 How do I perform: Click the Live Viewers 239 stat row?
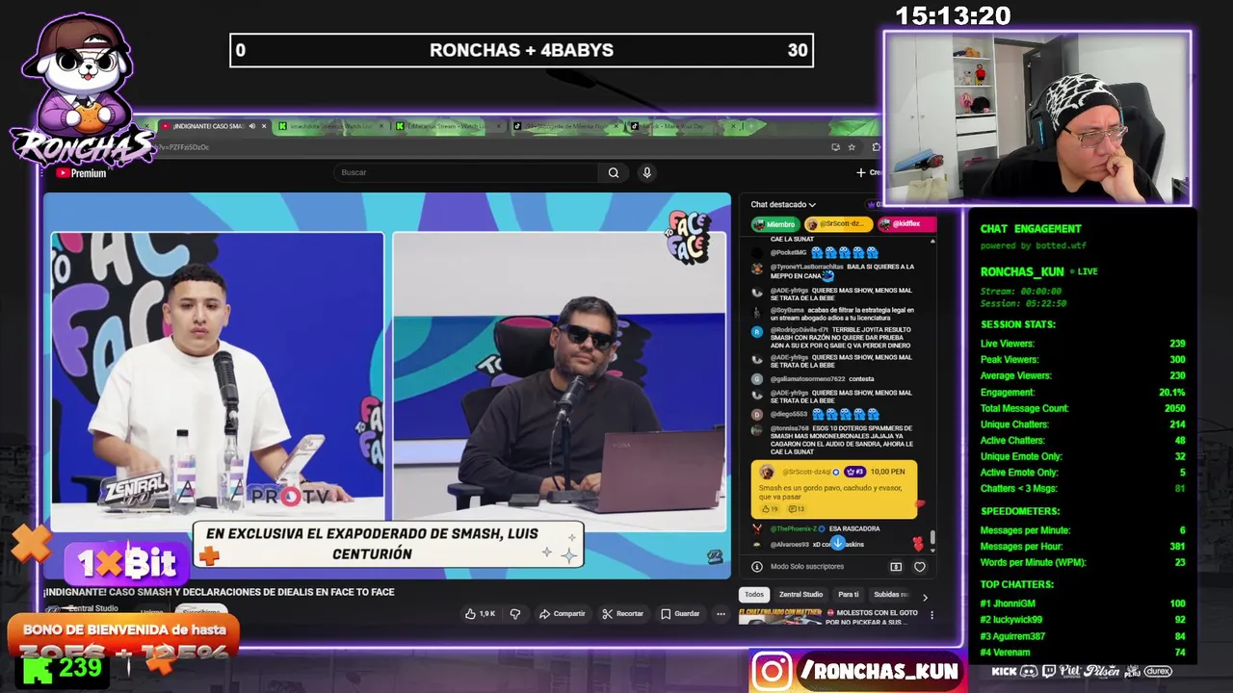pyautogui.click(x=1083, y=344)
